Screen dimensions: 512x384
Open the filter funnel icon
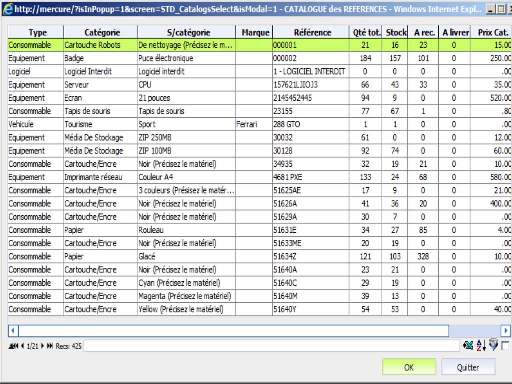pyautogui.click(x=493, y=345)
